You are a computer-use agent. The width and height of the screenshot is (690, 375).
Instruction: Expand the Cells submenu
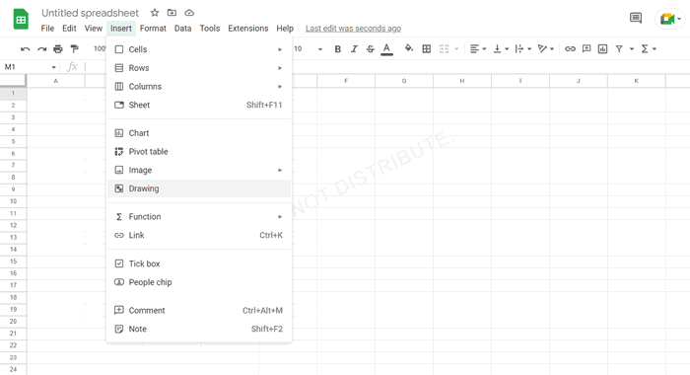click(199, 49)
